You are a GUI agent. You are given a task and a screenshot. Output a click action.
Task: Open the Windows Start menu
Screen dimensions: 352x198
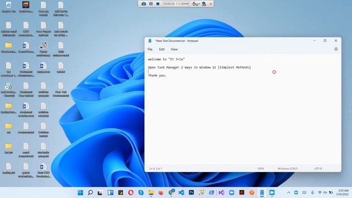coord(80,193)
